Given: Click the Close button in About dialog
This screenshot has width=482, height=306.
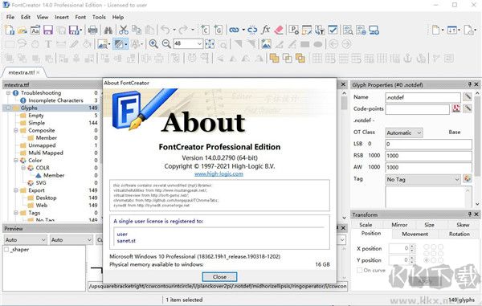Looking at the screenshot, I should [219, 277].
